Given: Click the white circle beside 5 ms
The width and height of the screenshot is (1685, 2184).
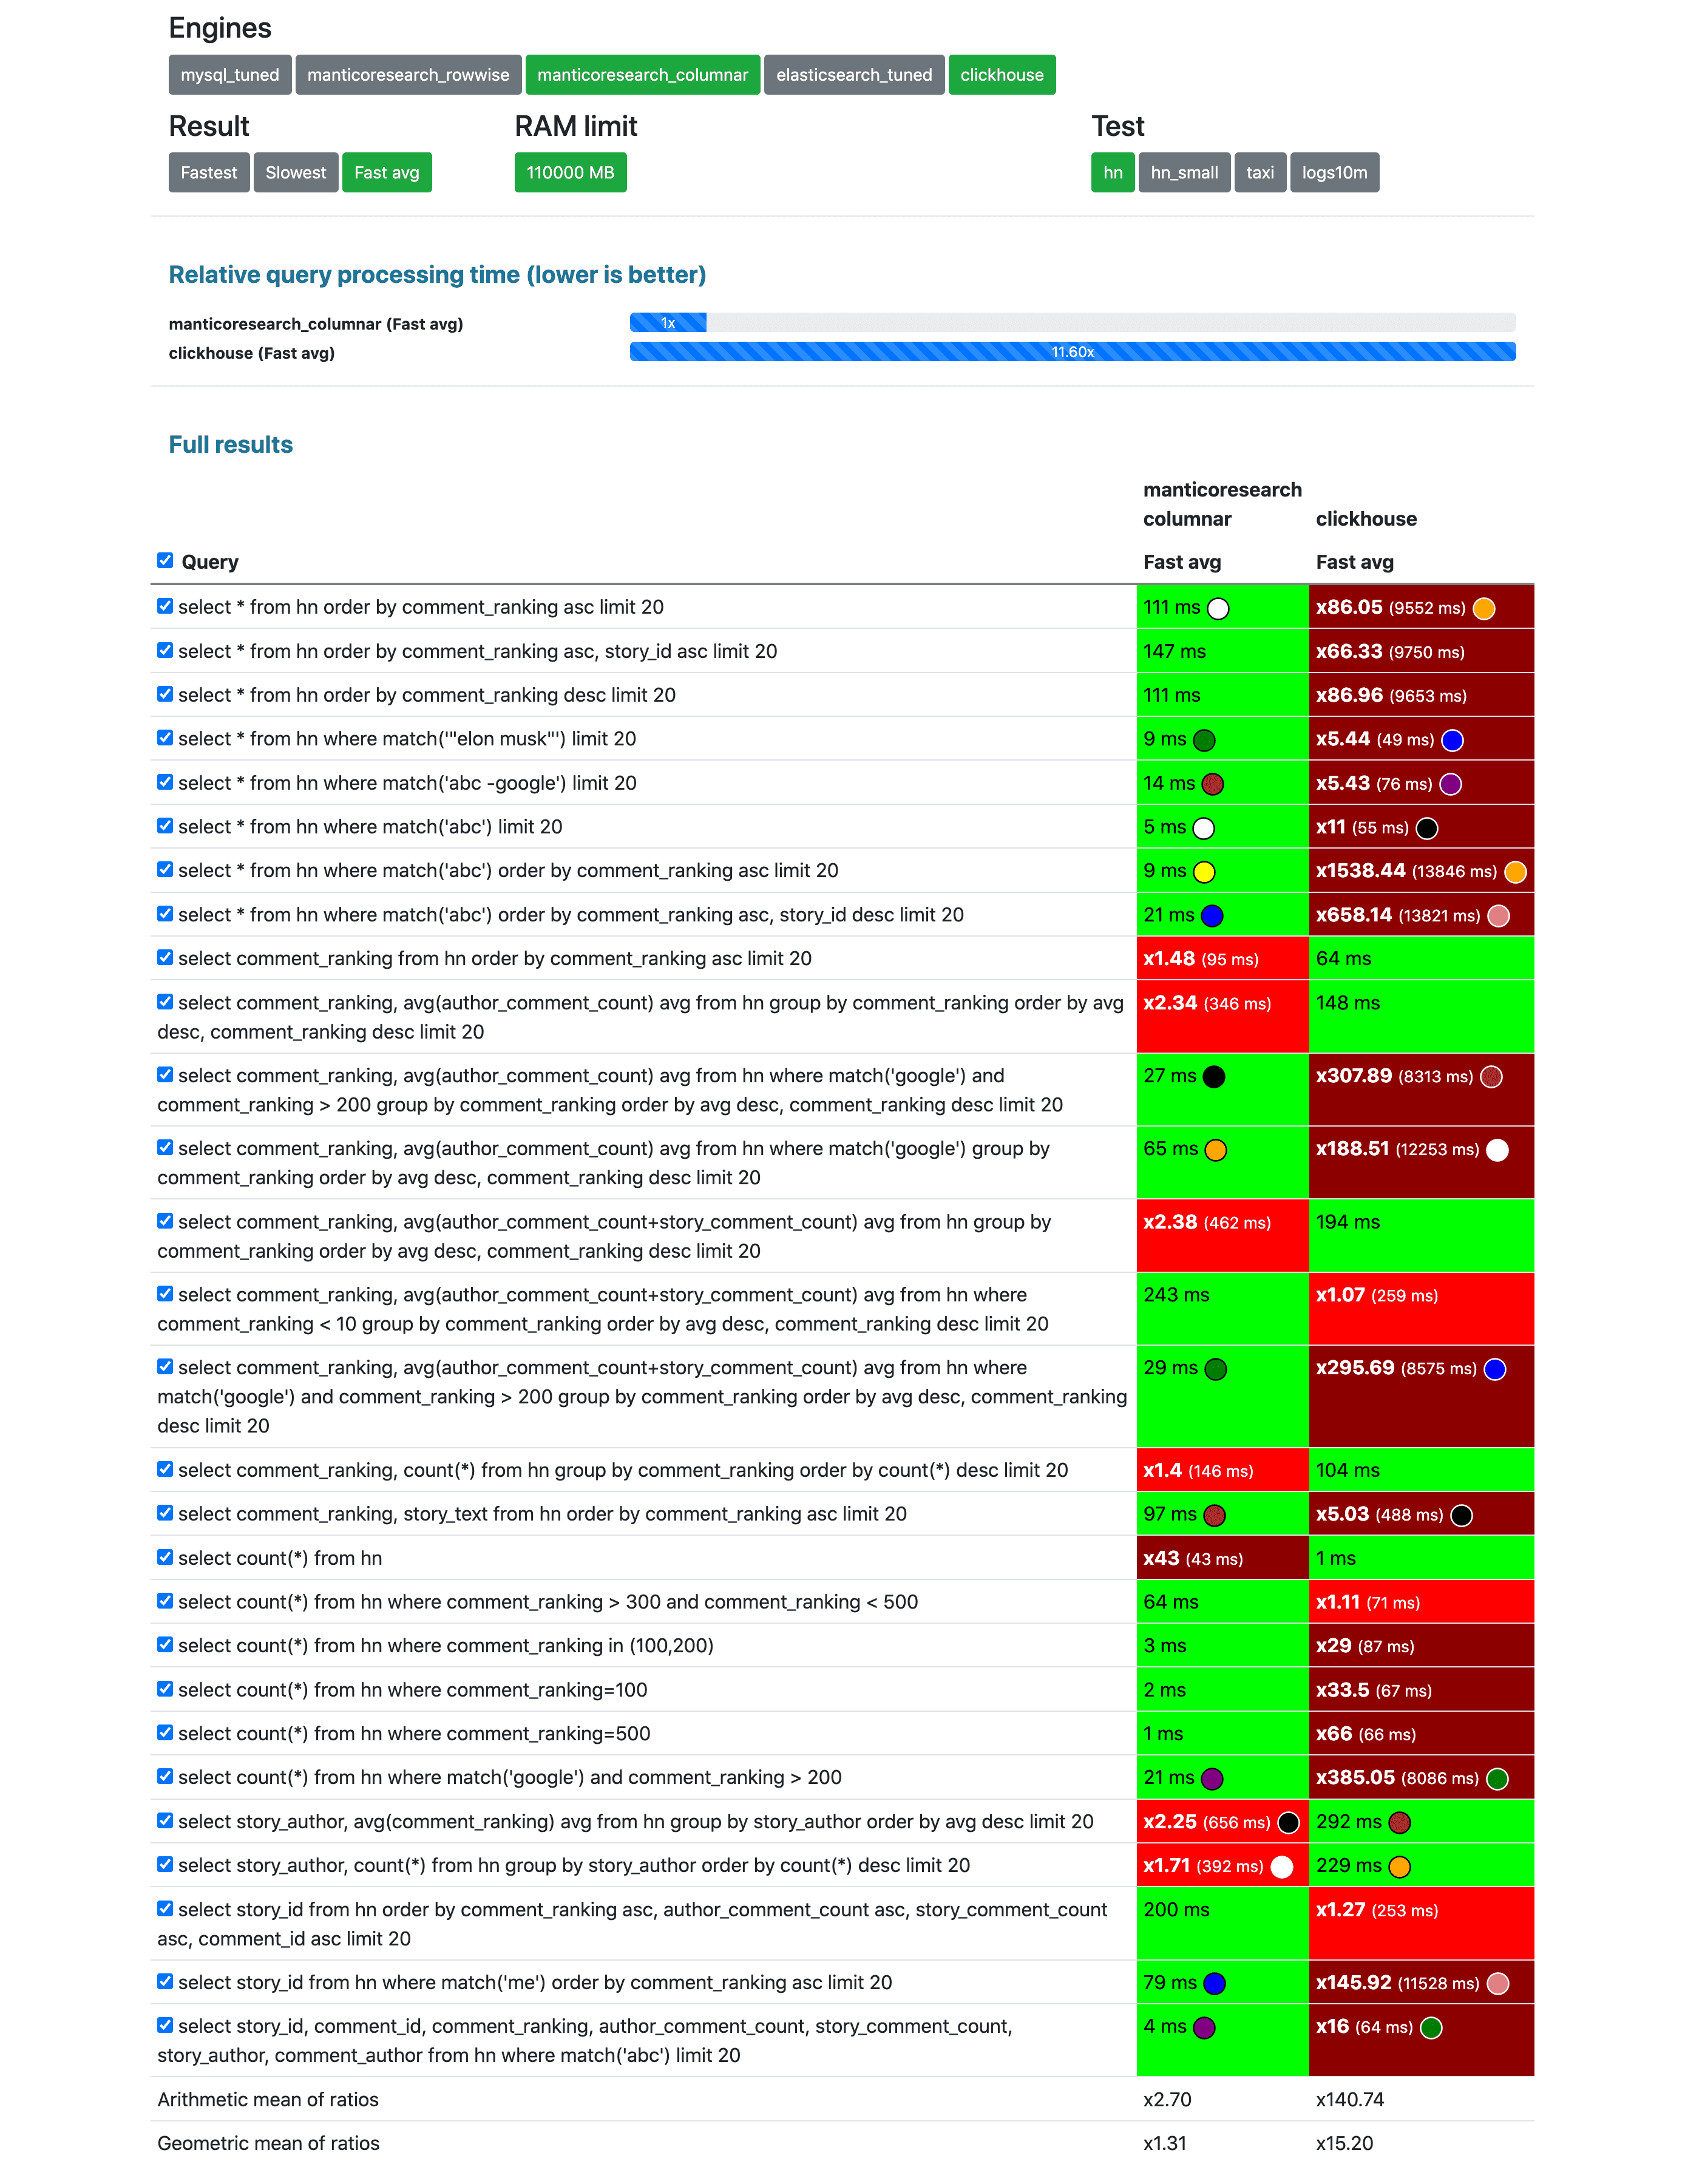Looking at the screenshot, I should [1204, 828].
